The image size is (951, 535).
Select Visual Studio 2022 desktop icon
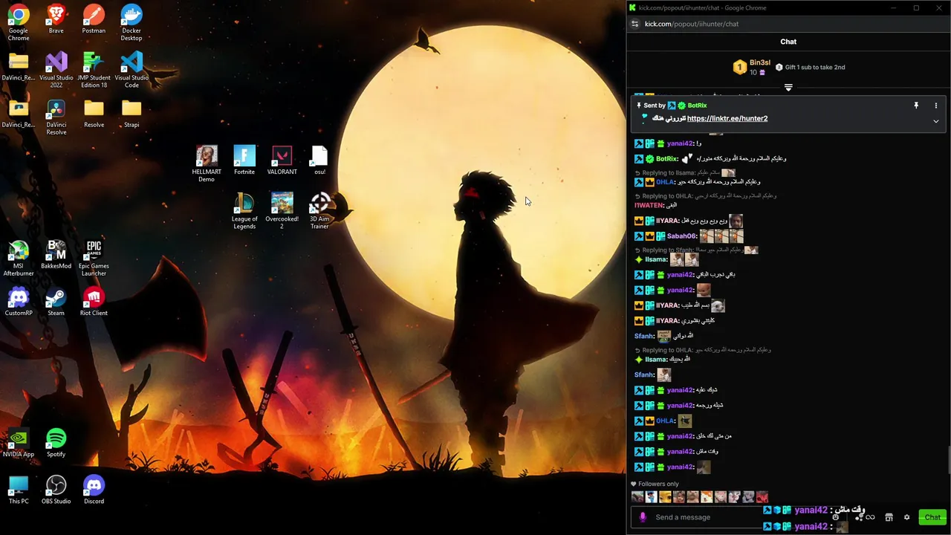point(56,70)
